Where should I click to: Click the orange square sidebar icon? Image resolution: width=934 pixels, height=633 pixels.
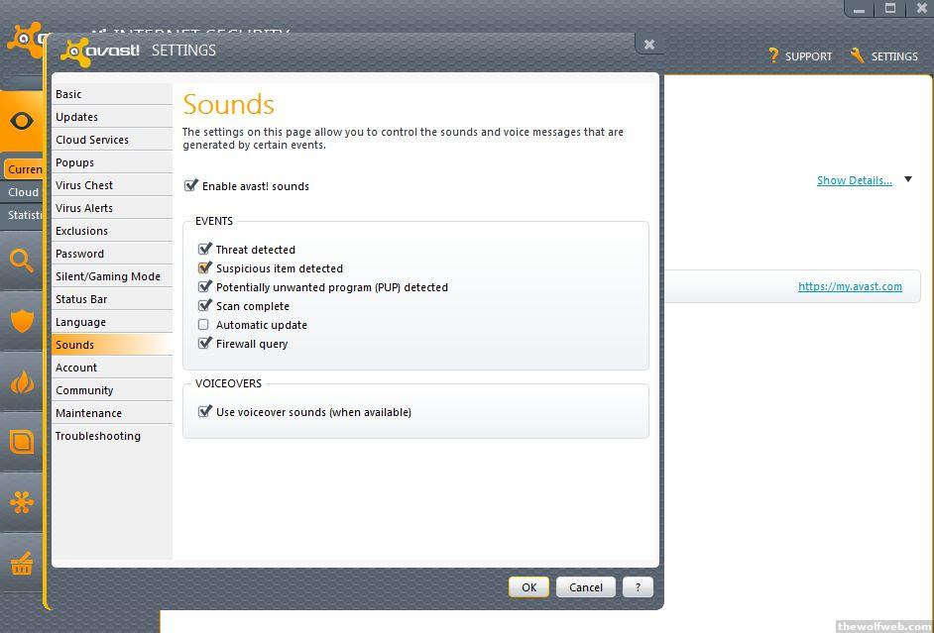22,442
